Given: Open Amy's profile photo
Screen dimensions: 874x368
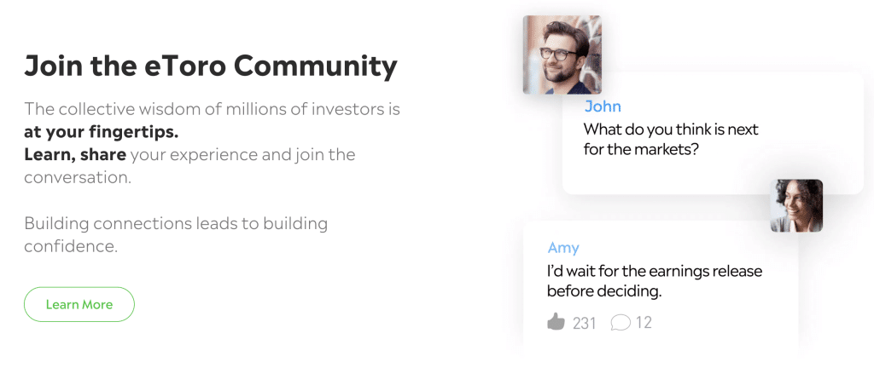Looking at the screenshot, I should 796,205.
